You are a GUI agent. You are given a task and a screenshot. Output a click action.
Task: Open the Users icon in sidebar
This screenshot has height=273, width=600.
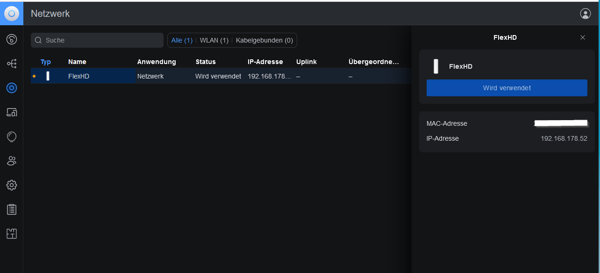[12, 161]
